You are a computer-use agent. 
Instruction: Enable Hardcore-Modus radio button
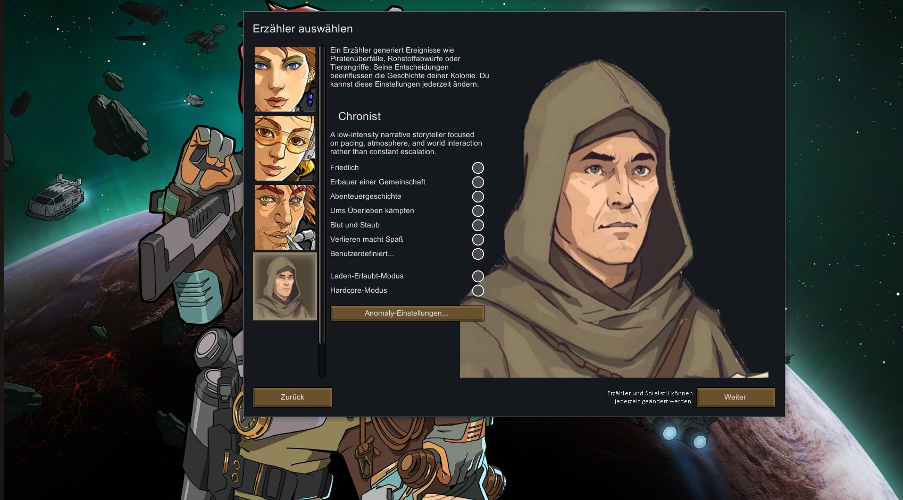tap(478, 291)
